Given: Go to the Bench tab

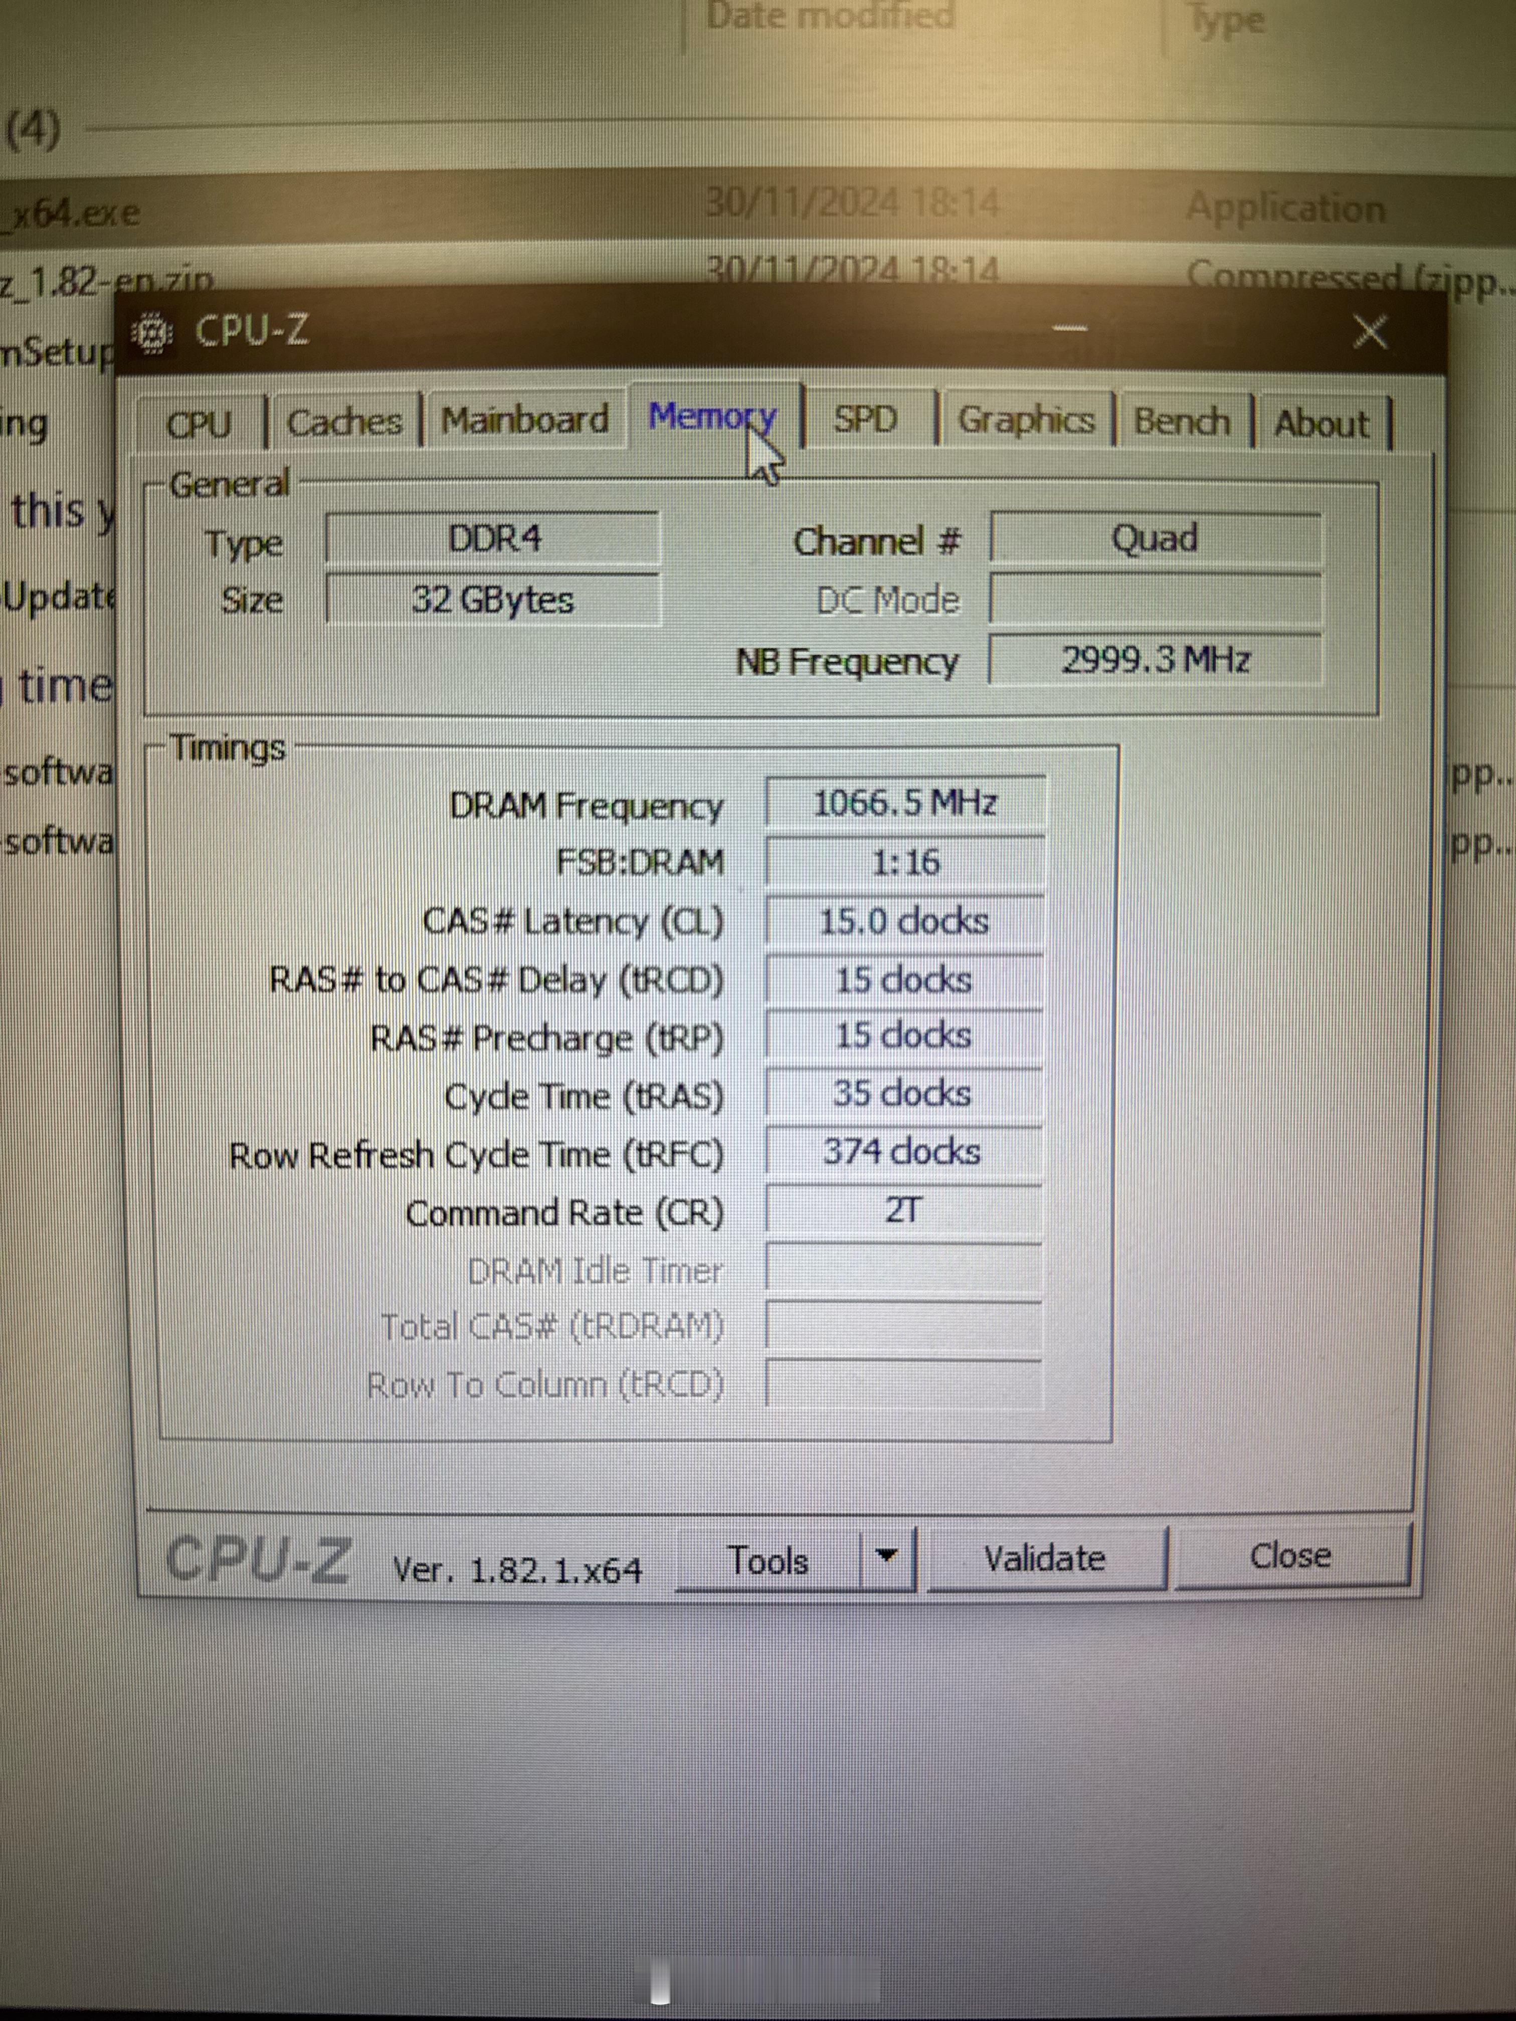Looking at the screenshot, I should 1182,422.
